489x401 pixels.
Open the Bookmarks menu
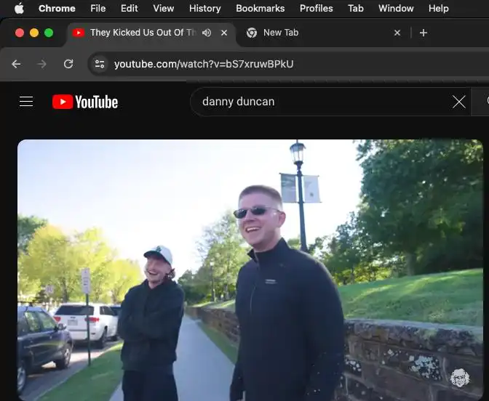(x=260, y=9)
